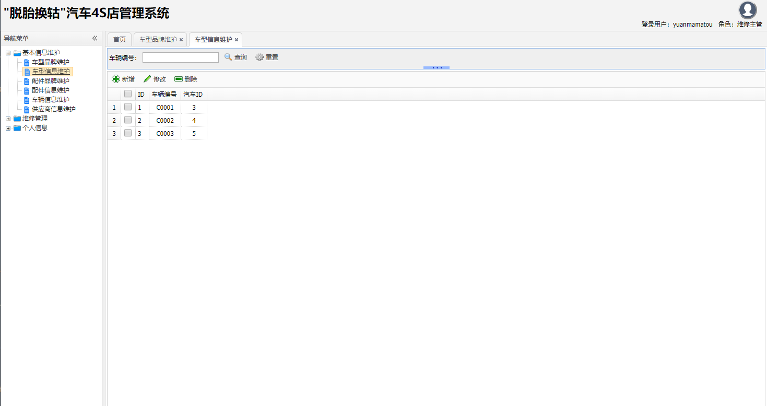Switch to the 首页 tab
767x406 pixels.
(120, 39)
